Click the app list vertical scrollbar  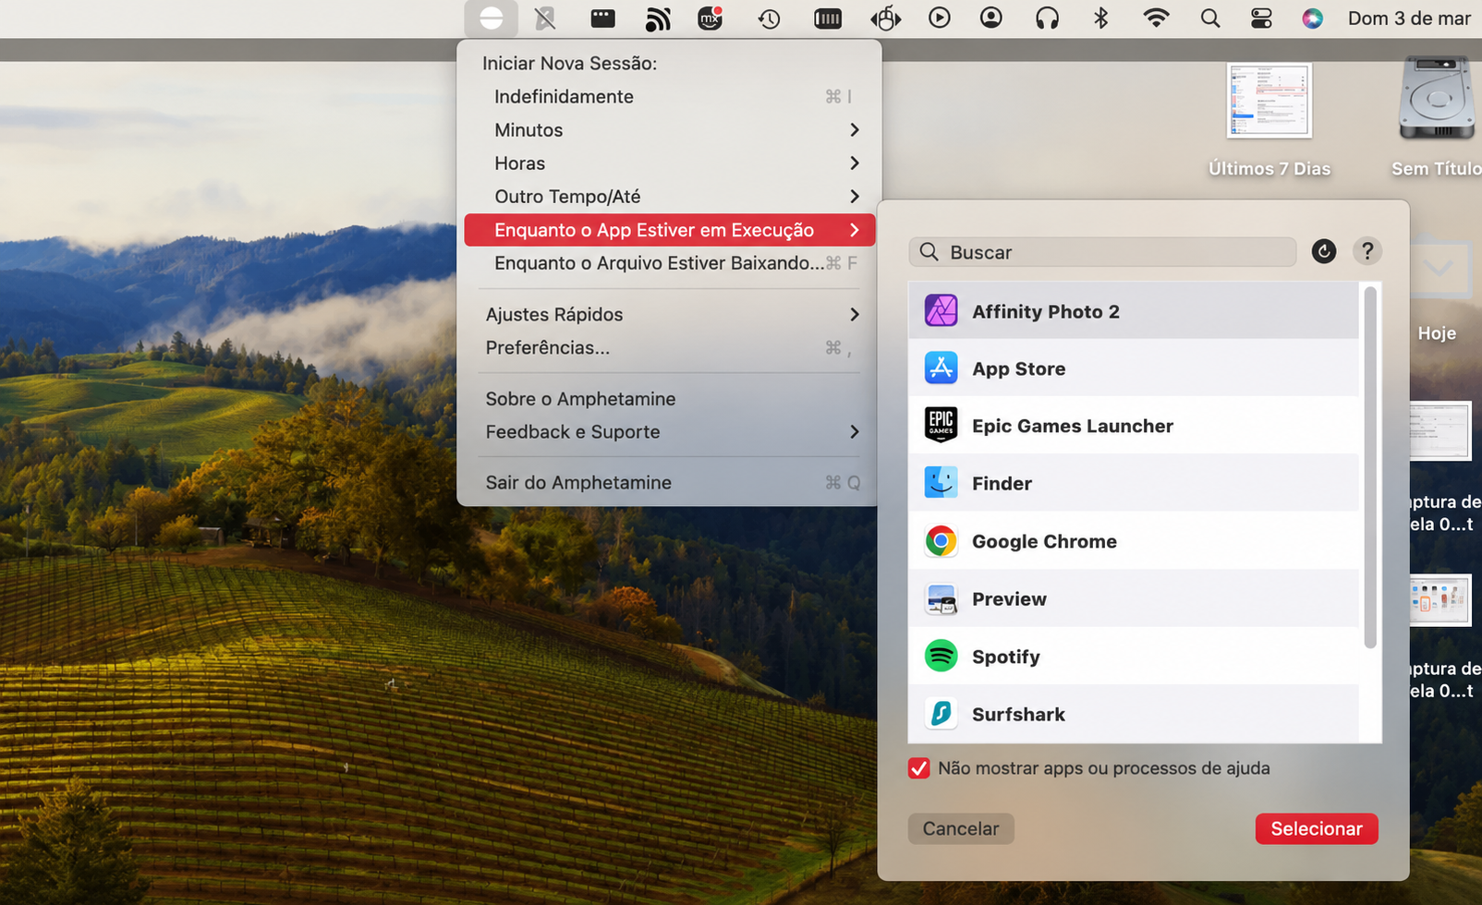tap(1370, 467)
